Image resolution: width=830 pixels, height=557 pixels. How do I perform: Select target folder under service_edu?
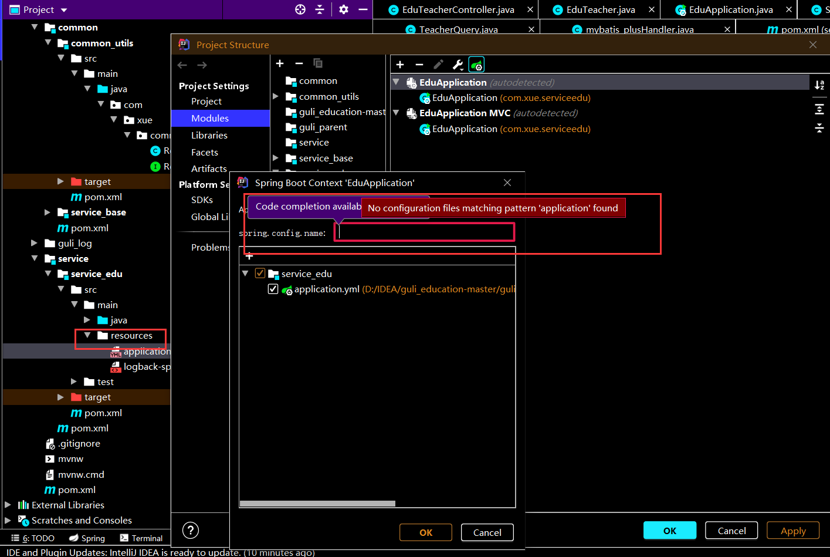pos(91,397)
